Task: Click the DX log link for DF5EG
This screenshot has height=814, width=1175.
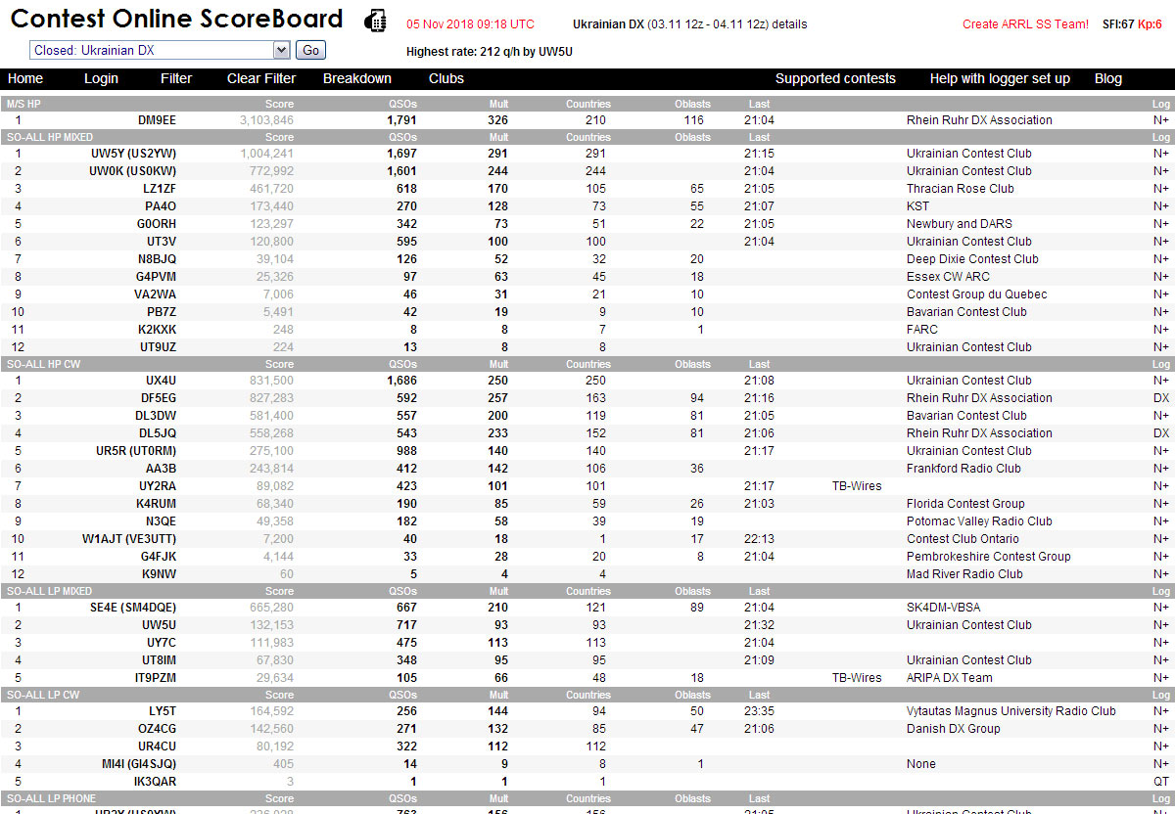Action: 1159,397
